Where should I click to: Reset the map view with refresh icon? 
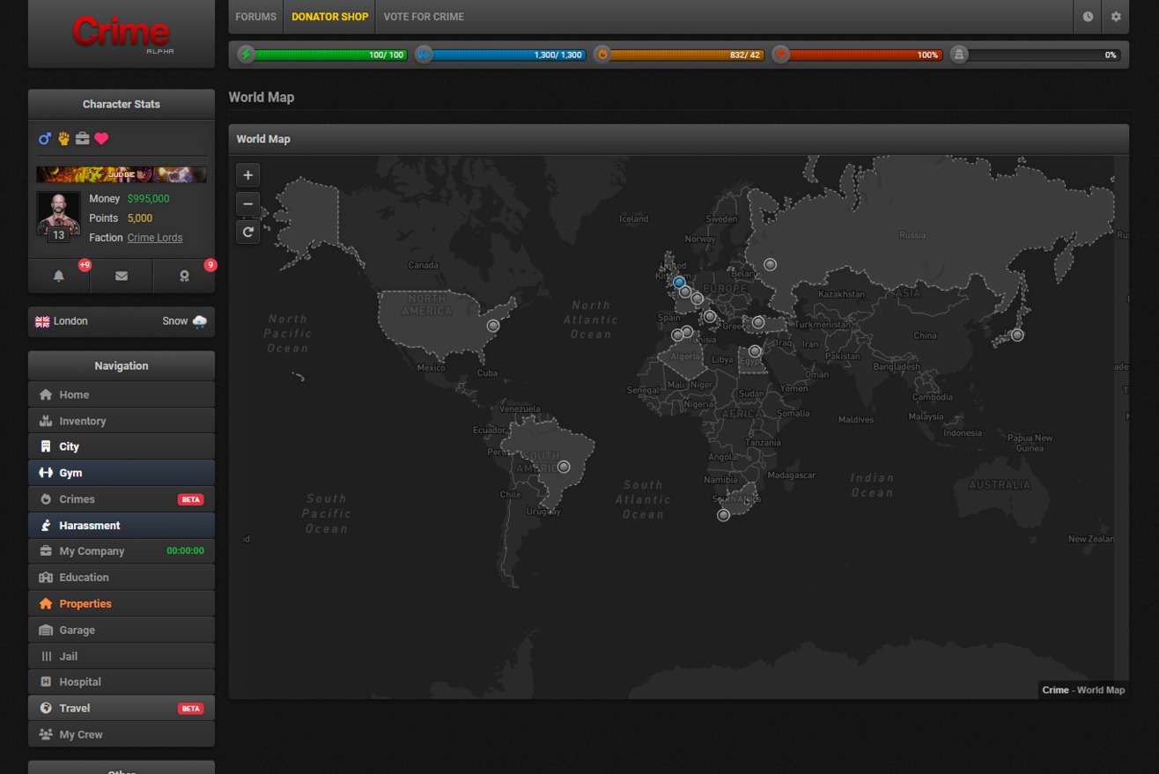[248, 232]
